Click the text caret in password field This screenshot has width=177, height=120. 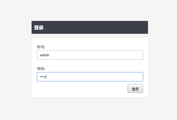pyautogui.click(x=46, y=77)
